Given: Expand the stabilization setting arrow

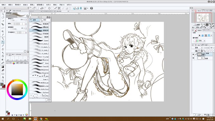Looking at the screenshot, I should pos(26,33).
